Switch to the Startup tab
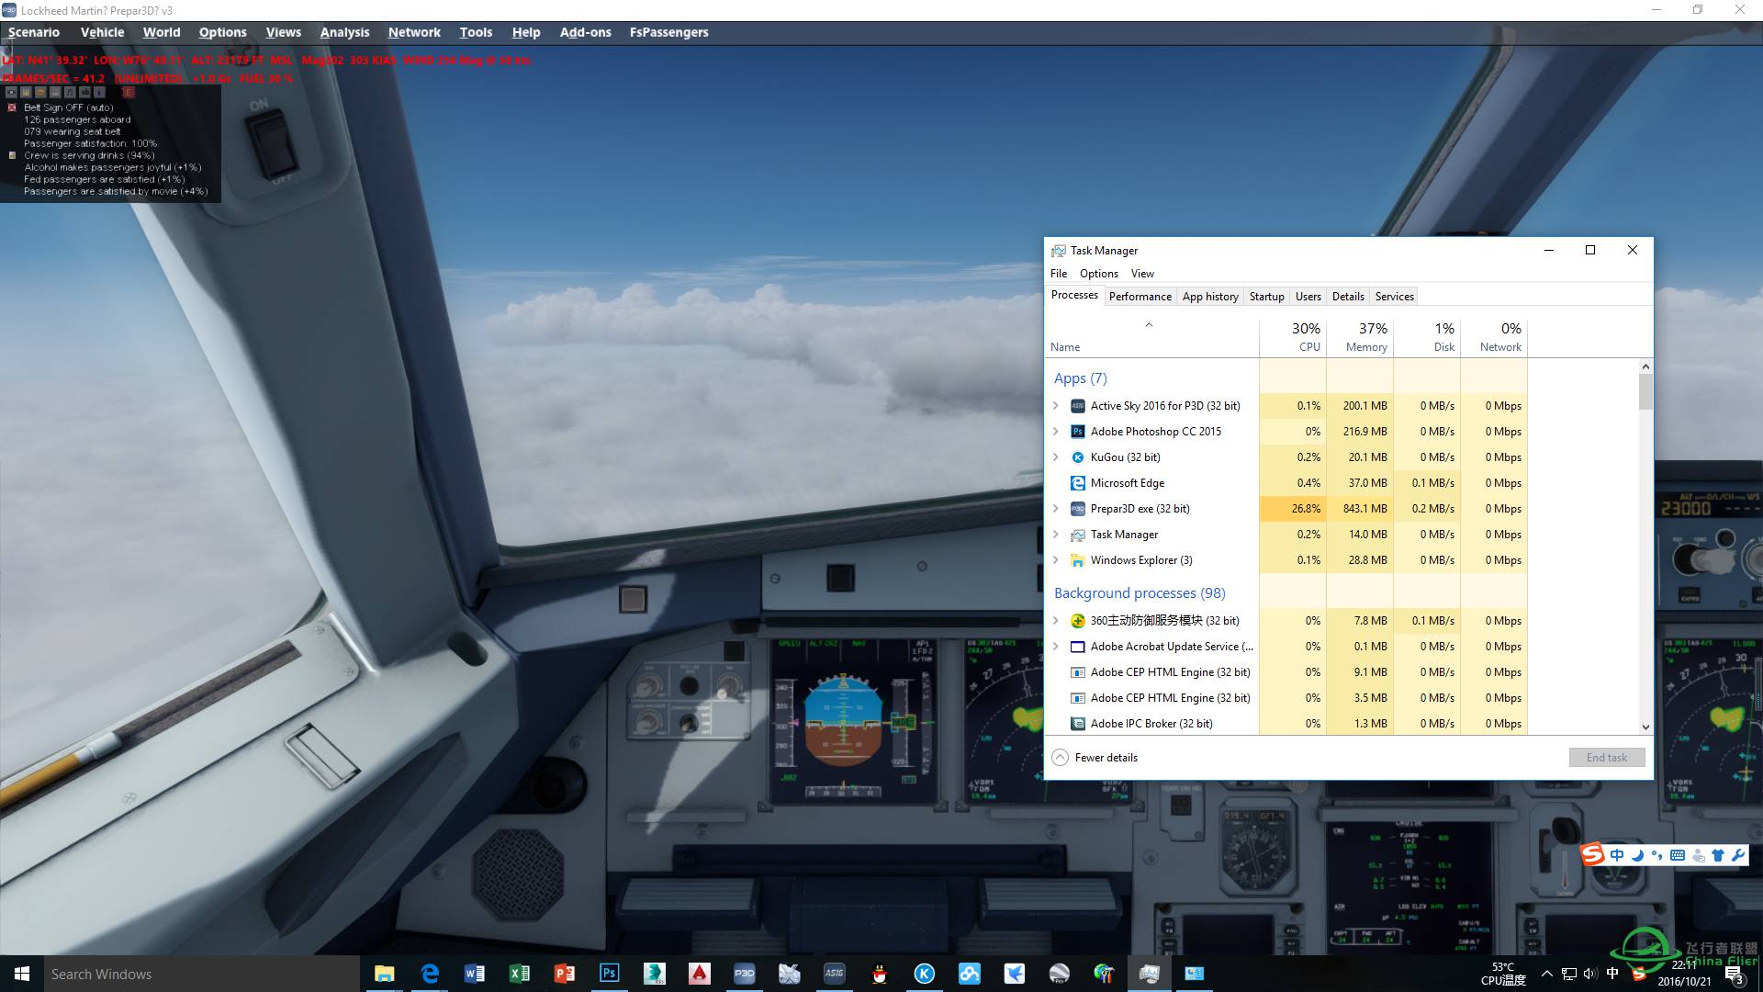Screen dimensions: 1763x992 coord(1266,296)
